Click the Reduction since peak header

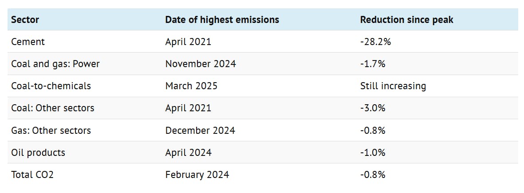coord(406,19)
